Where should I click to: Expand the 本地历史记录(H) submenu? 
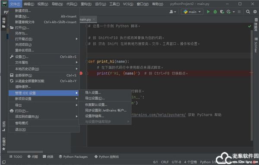44,69
